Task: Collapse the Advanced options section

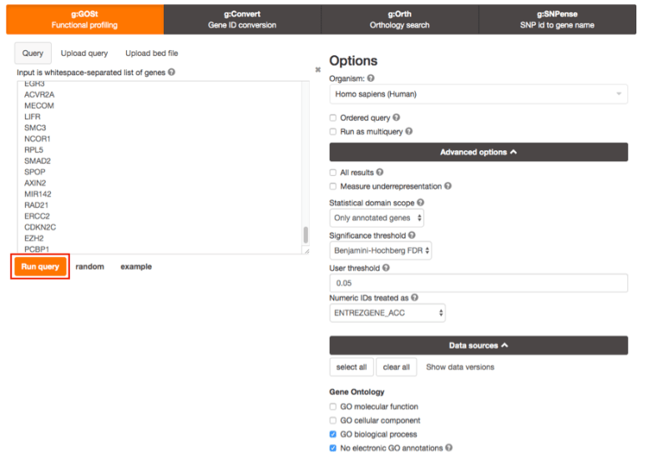Action: (478, 152)
